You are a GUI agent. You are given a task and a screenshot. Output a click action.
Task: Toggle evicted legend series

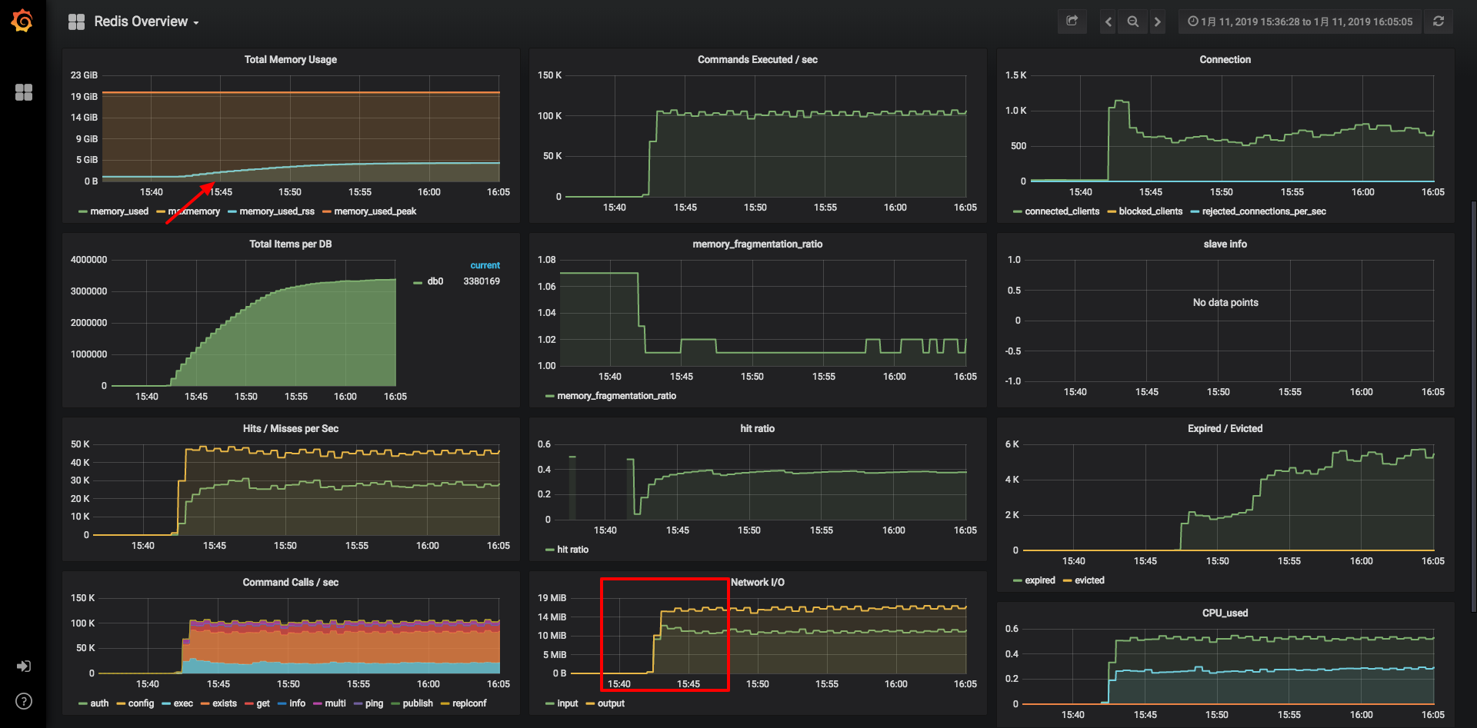click(x=1089, y=580)
